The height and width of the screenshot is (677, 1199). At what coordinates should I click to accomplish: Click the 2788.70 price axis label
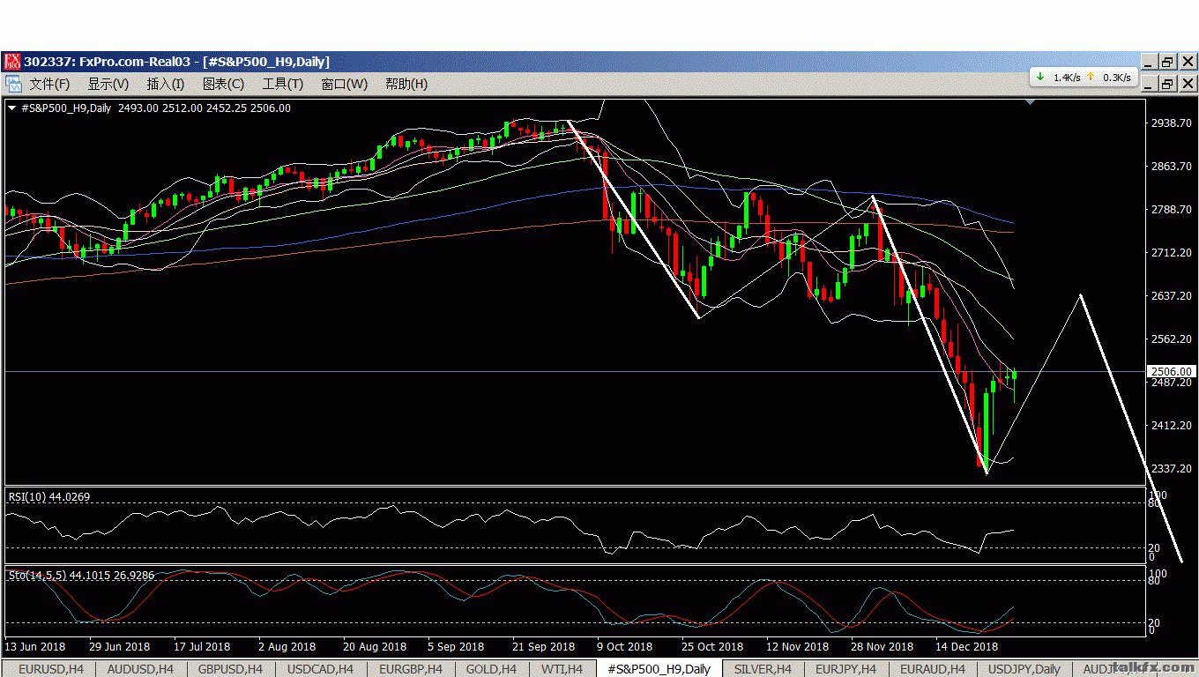(x=1172, y=210)
